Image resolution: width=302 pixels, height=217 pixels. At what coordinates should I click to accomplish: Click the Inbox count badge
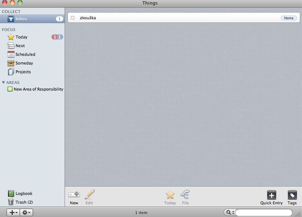(x=59, y=19)
